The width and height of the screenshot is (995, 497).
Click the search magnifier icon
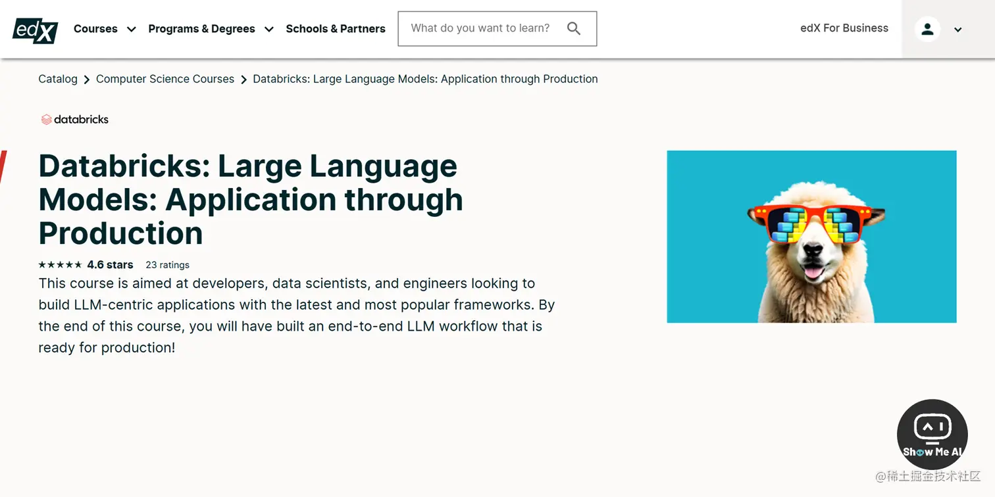[574, 28]
